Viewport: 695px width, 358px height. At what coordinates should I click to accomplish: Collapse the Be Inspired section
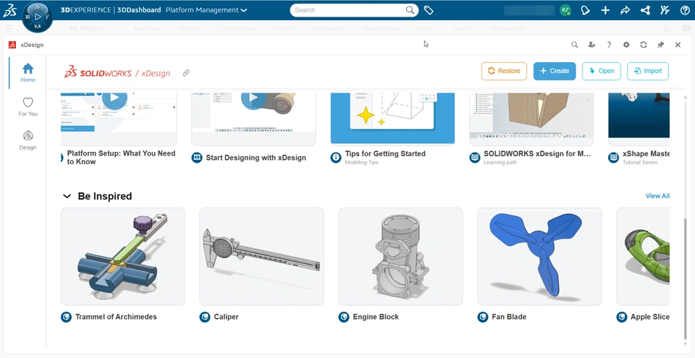pyautogui.click(x=67, y=196)
